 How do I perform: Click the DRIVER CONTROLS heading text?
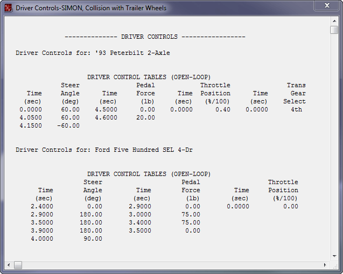(x=149, y=37)
